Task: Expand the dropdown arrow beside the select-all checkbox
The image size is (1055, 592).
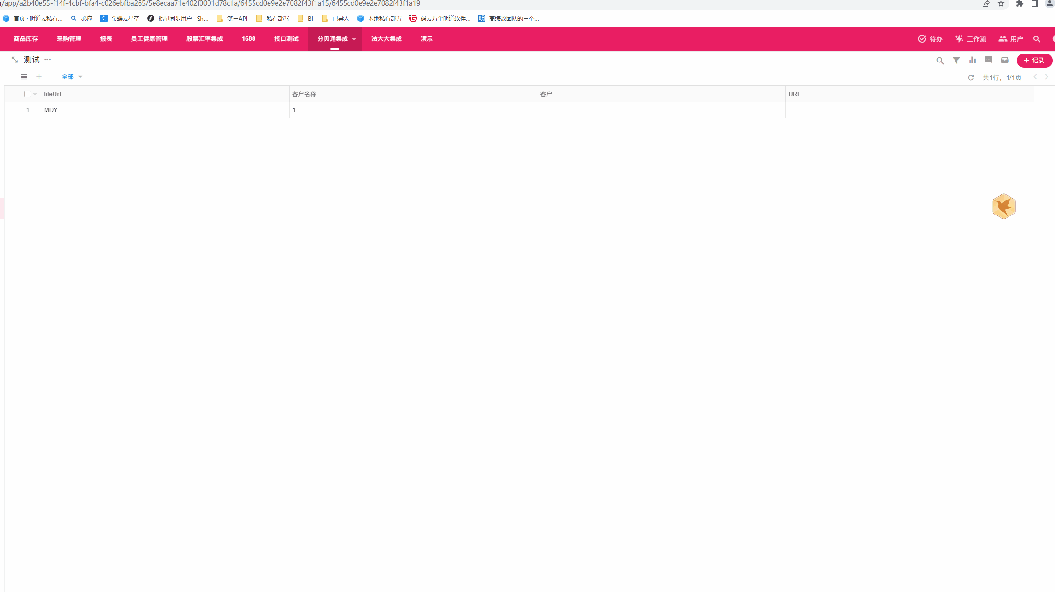Action: 35,94
